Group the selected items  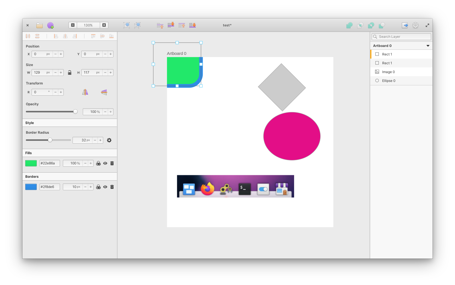(x=127, y=25)
